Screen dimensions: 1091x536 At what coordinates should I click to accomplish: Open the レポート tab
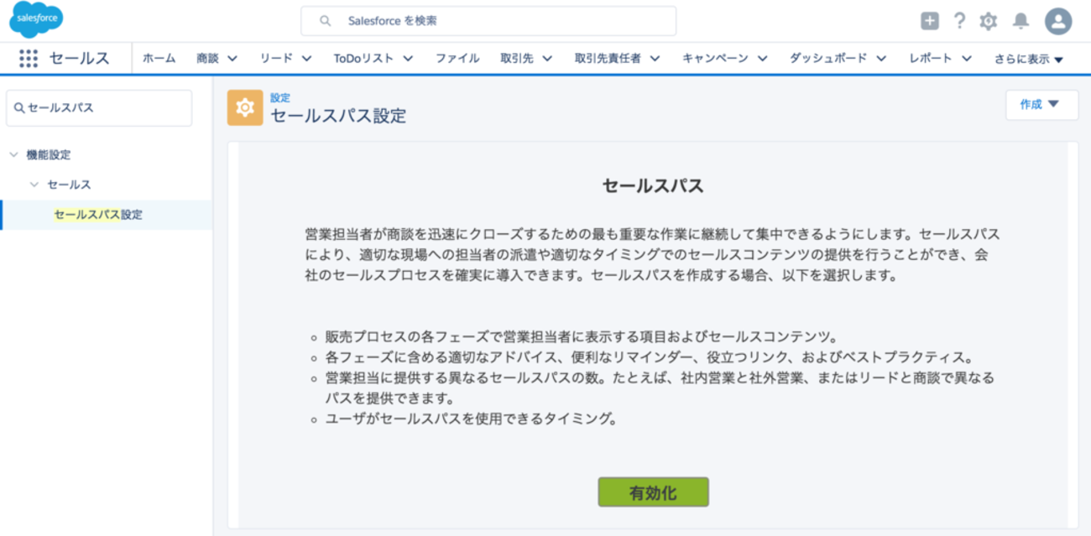click(931, 58)
